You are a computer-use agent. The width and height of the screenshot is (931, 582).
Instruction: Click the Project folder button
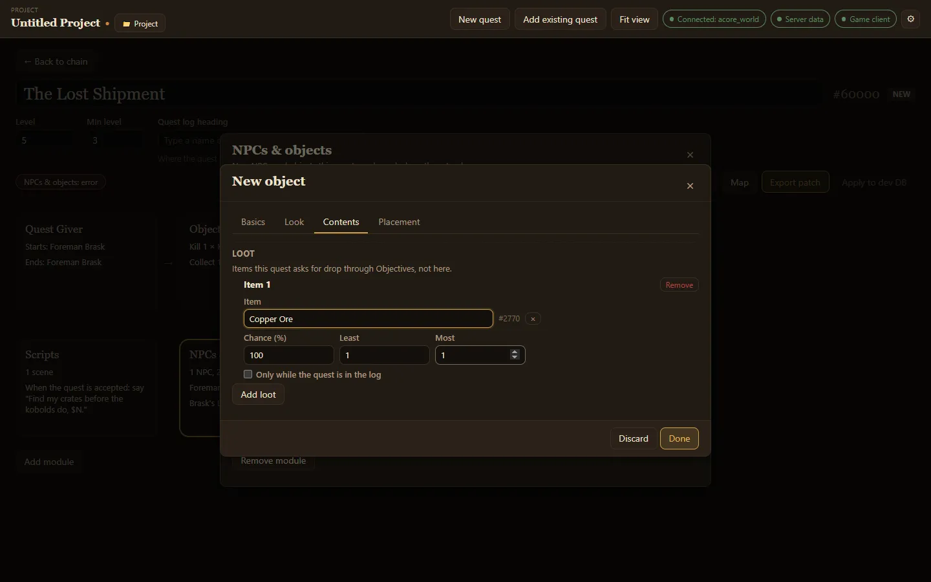(140, 23)
